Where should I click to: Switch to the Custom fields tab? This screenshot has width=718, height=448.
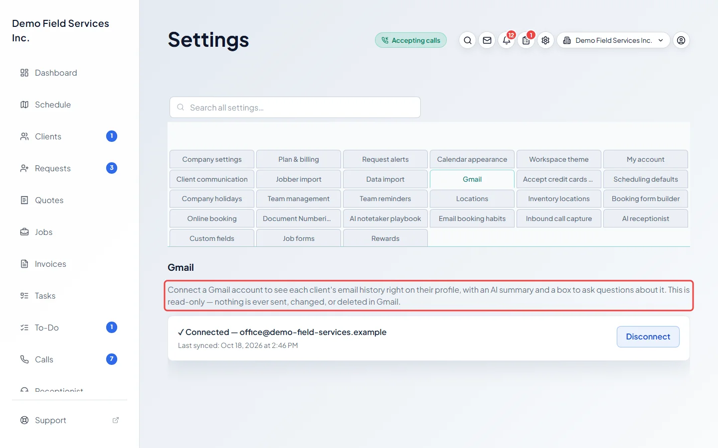click(x=212, y=238)
